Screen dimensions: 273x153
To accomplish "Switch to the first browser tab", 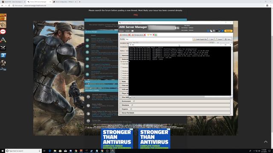I will tap(13, 2).
